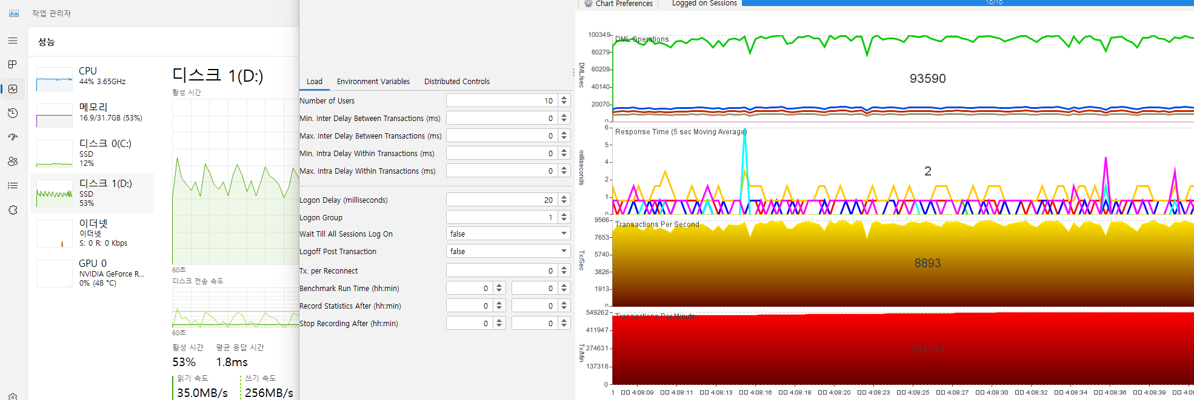Switch to Distributed Controls tab
This screenshot has width=1194, height=400.
click(x=456, y=82)
